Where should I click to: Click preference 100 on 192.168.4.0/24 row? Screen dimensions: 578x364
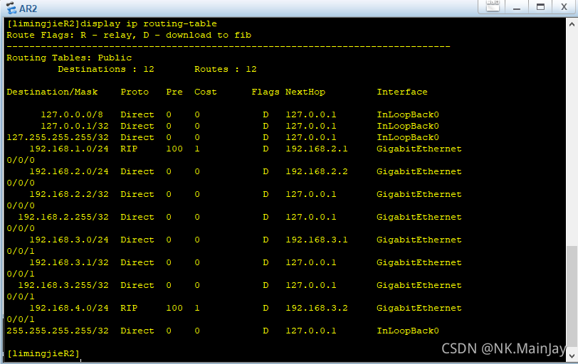(174, 308)
